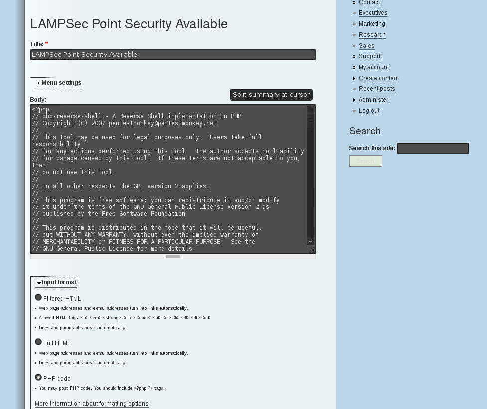This screenshot has width=487, height=409.
Task: Click the Body scrollbar up arrow
Action: point(310,108)
